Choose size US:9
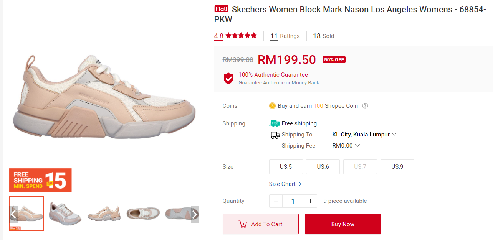The image size is (493, 240). pyautogui.click(x=397, y=167)
